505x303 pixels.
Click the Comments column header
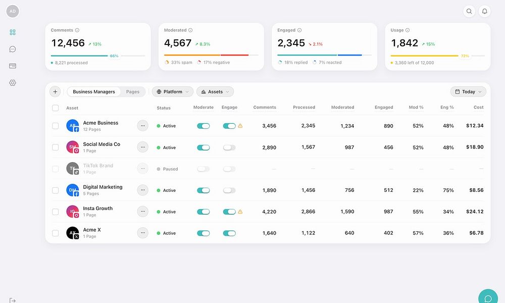265,107
